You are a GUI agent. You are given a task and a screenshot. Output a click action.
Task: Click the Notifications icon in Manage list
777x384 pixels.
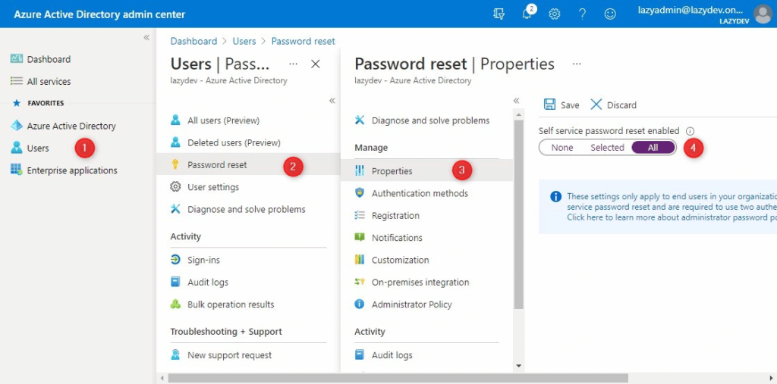click(x=360, y=238)
